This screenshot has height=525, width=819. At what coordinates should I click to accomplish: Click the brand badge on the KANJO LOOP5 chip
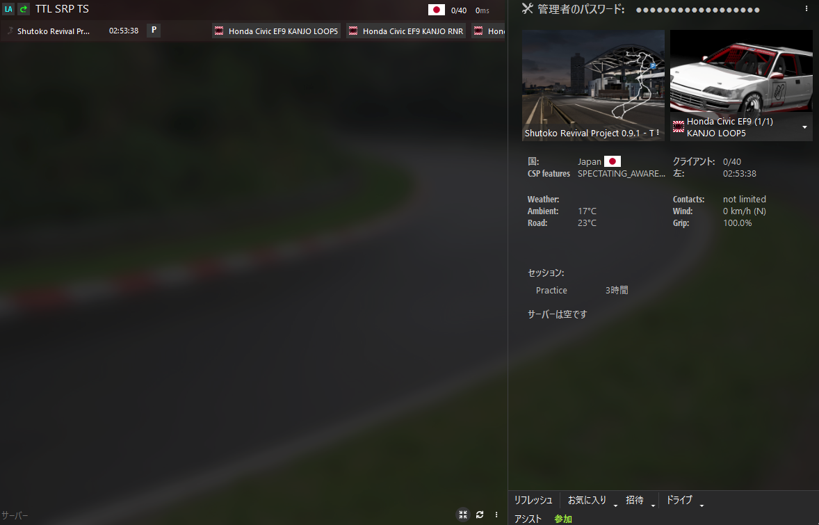(x=220, y=31)
